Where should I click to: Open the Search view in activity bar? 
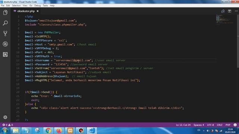pyautogui.click(x=5, y=23)
